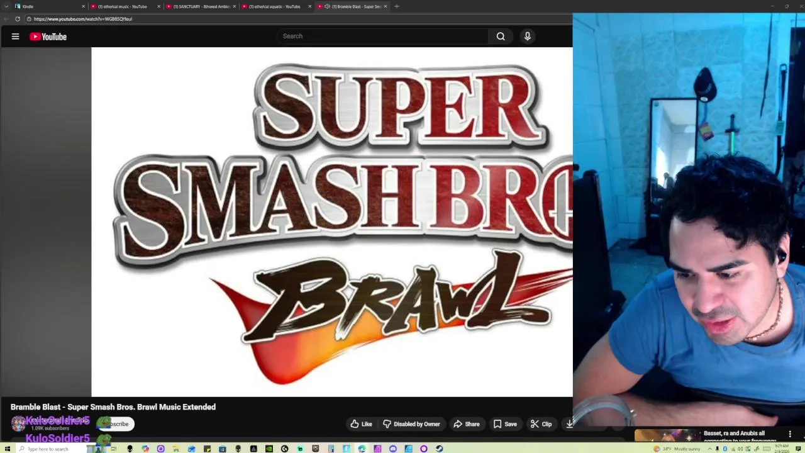Expand the tab search dropdown arrow

(6, 6)
